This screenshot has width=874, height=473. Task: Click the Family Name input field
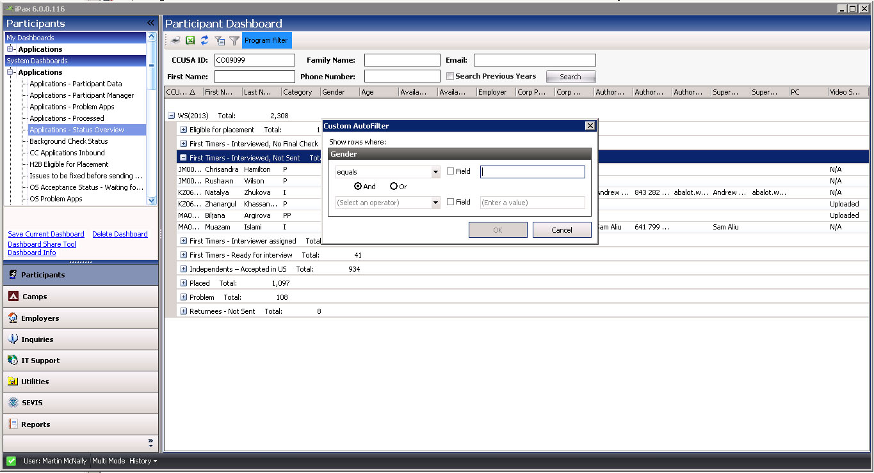402,60
